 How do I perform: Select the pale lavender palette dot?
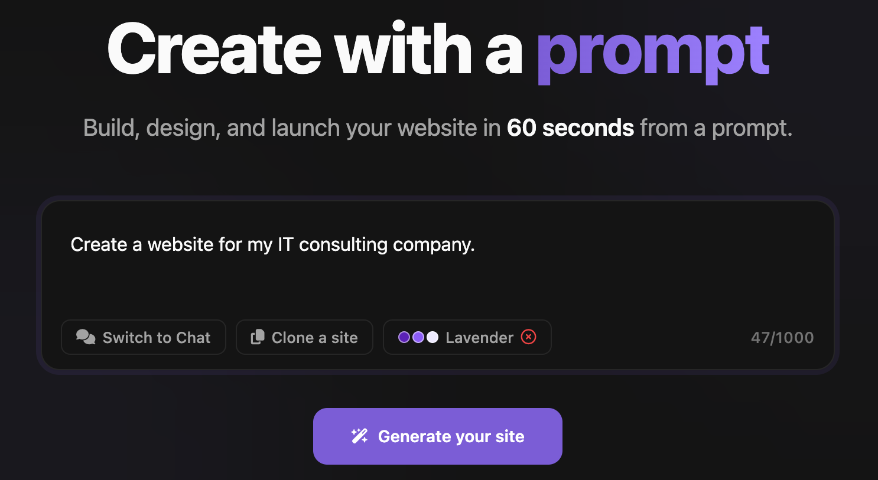(433, 337)
